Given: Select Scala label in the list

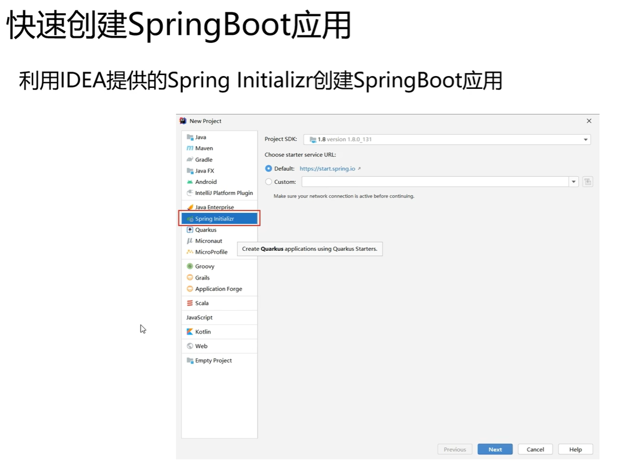Looking at the screenshot, I should tap(202, 303).
